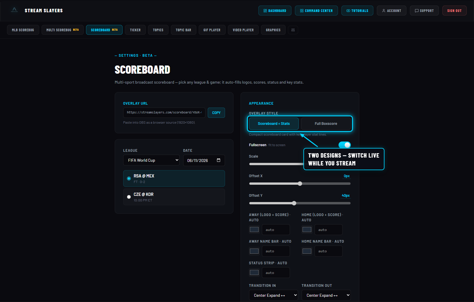Open the sliders settings icon after Graphics

click(x=293, y=30)
